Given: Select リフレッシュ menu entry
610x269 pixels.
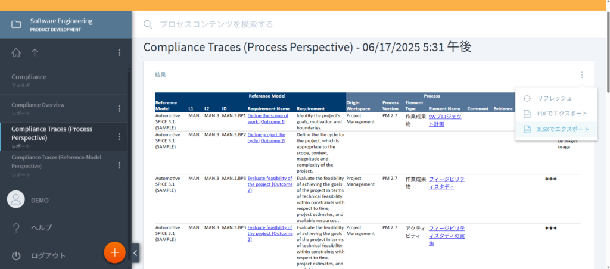Looking at the screenshot, I should click(556, 98).
